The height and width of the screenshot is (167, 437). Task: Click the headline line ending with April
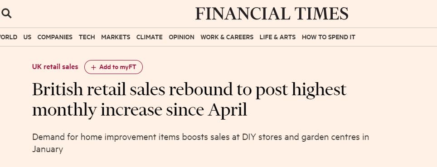tap(140, 111)
